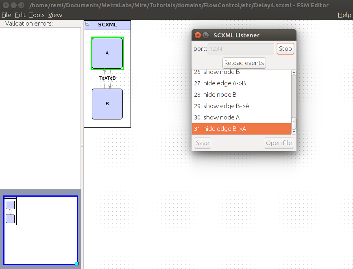The height and width of the screenshot is (269, 353).
Task: Select event 27: hide edge A->B
Action: 242,83
